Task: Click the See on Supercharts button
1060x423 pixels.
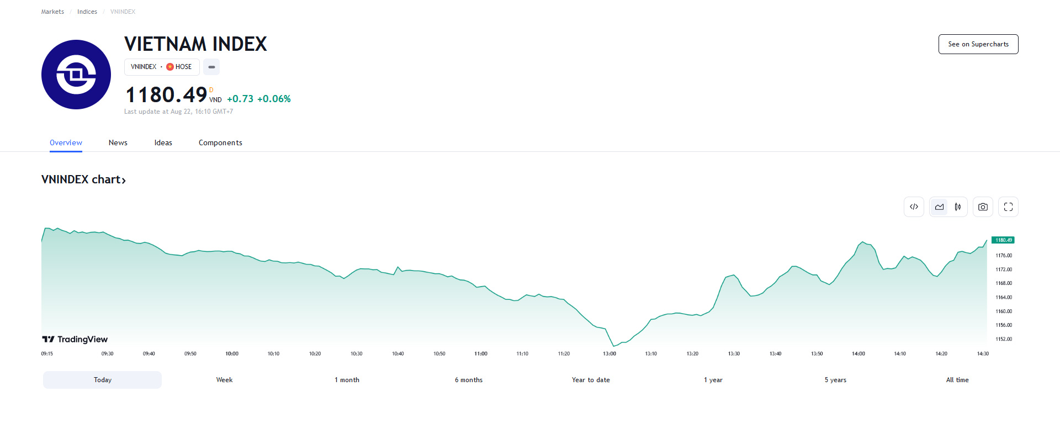Action: pyautogui.click(x=978, y=44)
